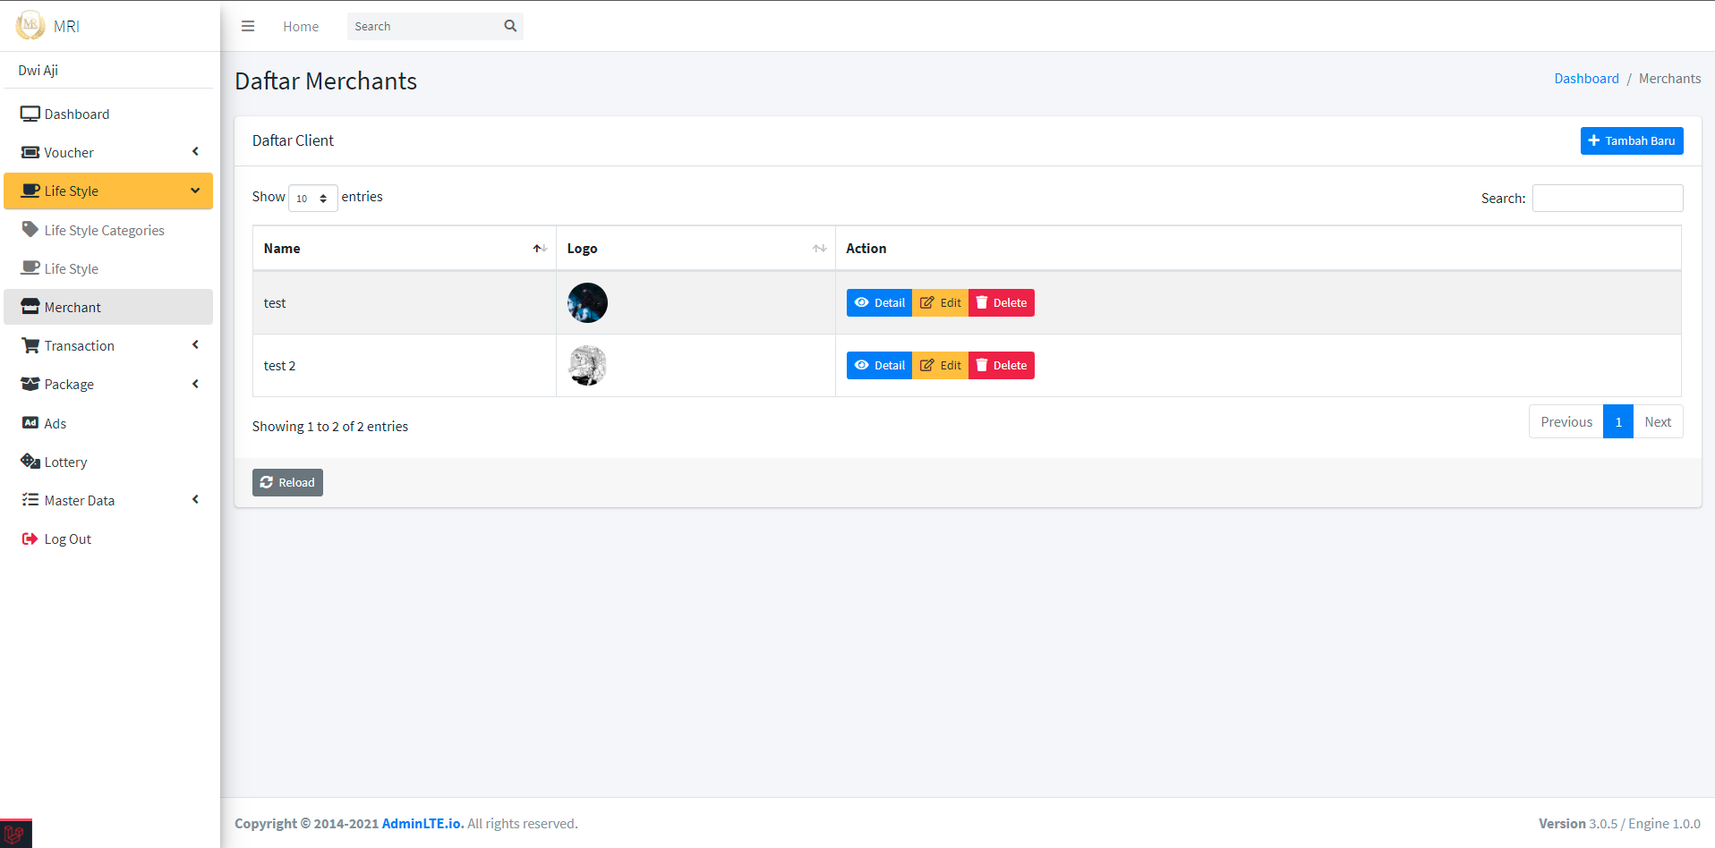Select the Merchant menu item

(x=108, y=307)
